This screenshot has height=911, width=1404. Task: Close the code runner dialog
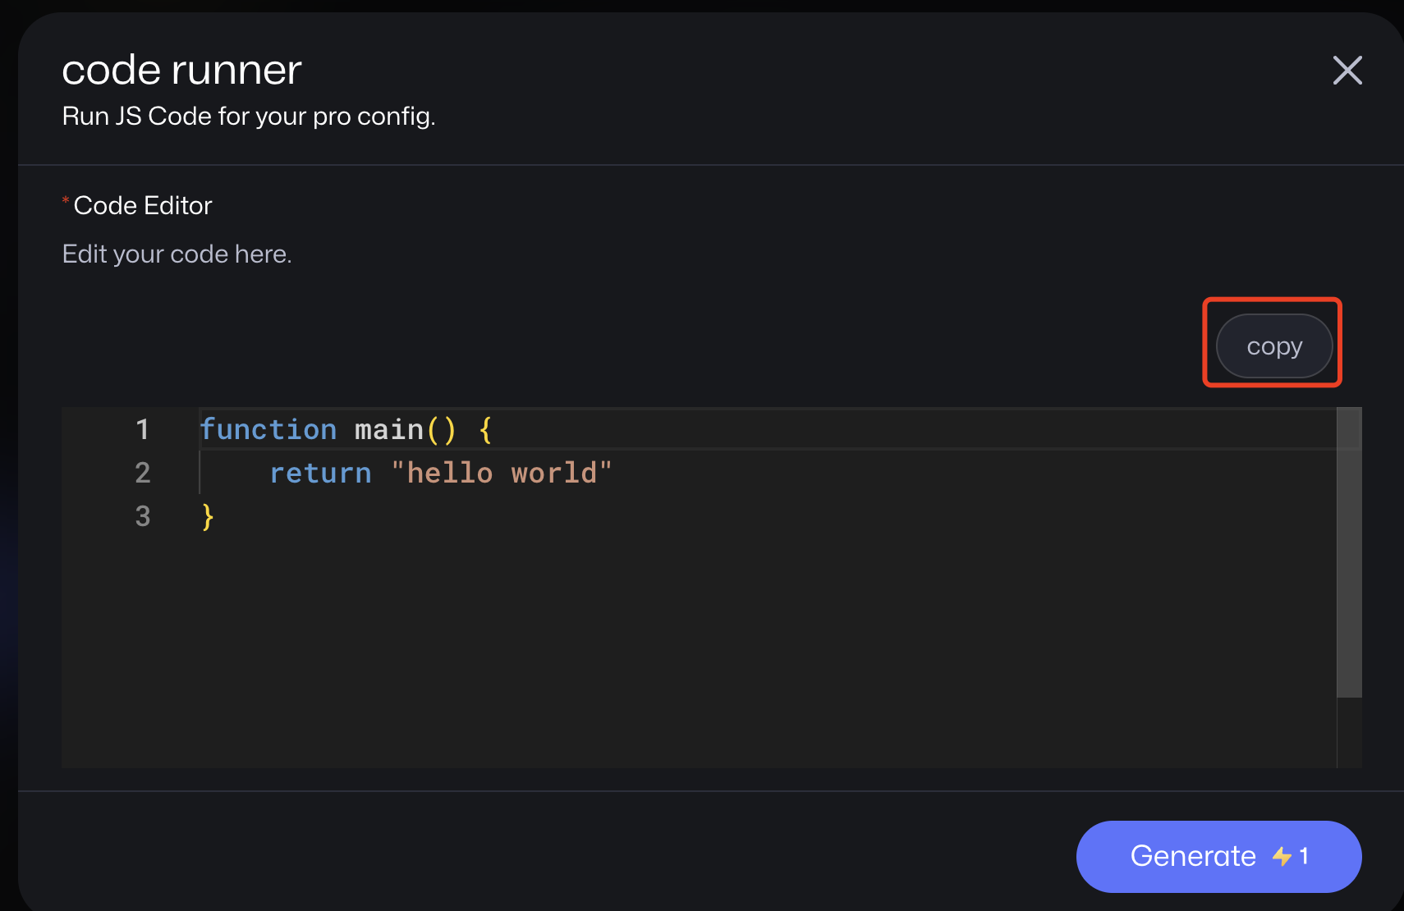(x=1347, y=71)
